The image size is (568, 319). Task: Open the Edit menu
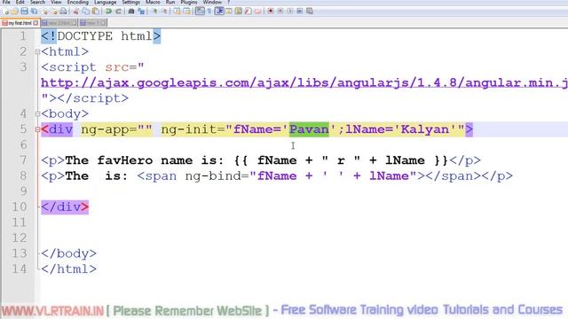[x=20, y=2]
